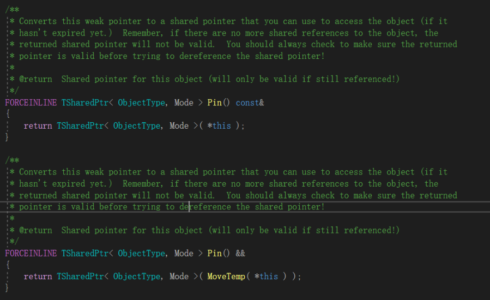Click @return tag in comment above Pin() const&
The width and height of the screenshot is (490, 300).
(x=35, y=79)
